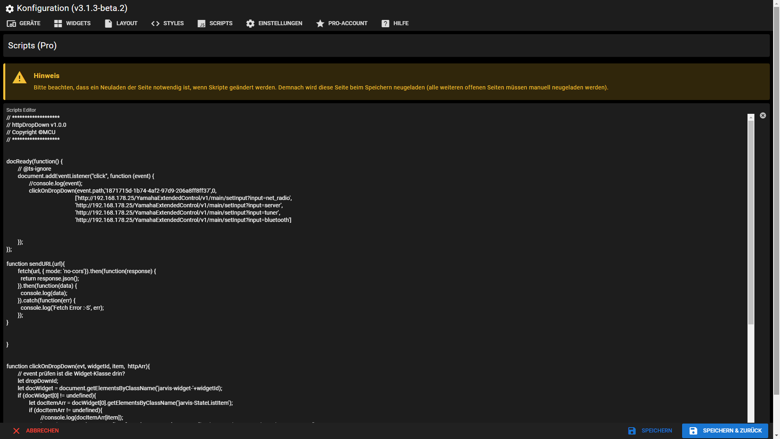The image size is (780, 439).
Task: Click the 'Scripts Editor' field label
Action: coord(21,110)
